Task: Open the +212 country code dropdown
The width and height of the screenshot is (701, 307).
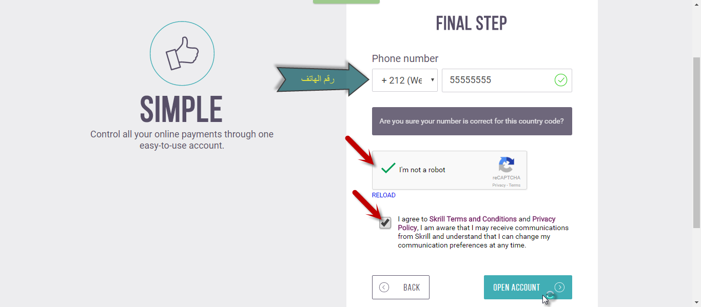Action: (405, 80)
